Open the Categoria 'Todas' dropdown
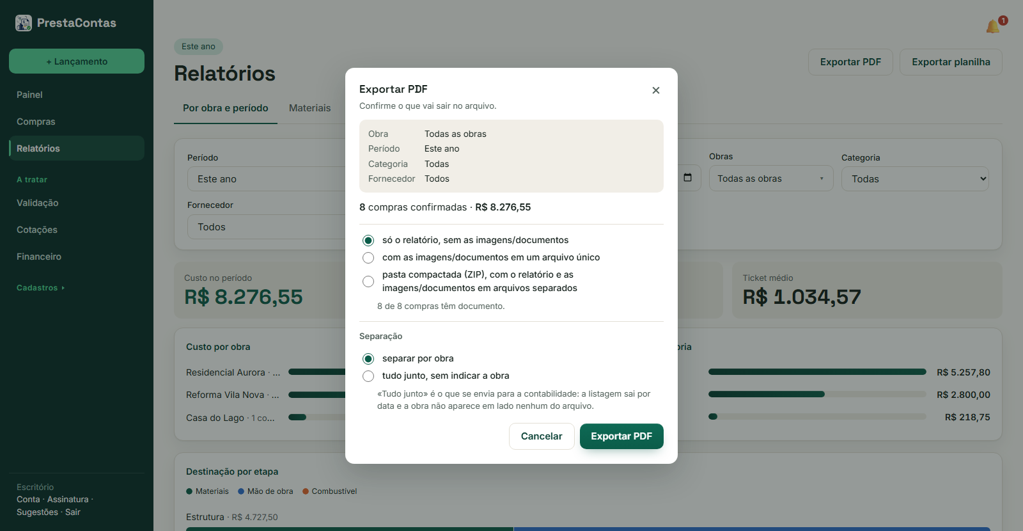 (915, 179)
